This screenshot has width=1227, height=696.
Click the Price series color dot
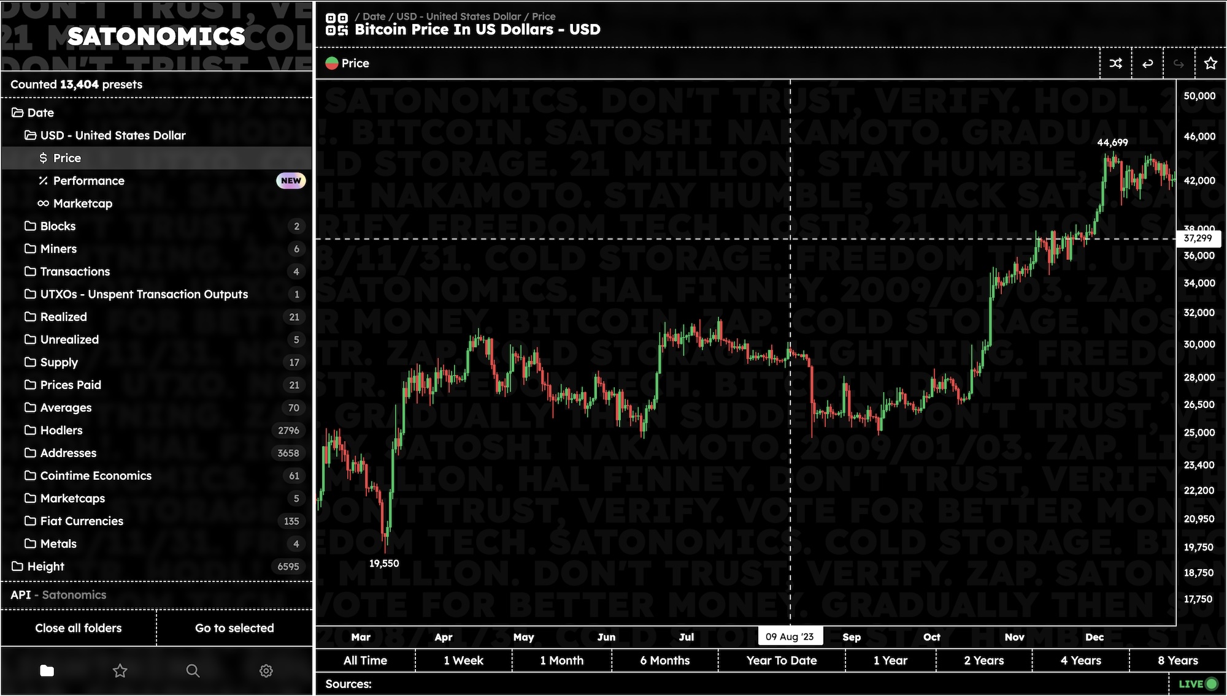click(x=332, y=63)
